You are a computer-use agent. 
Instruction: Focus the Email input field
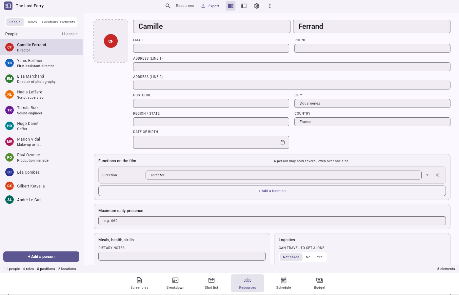(x=211, y=48)
